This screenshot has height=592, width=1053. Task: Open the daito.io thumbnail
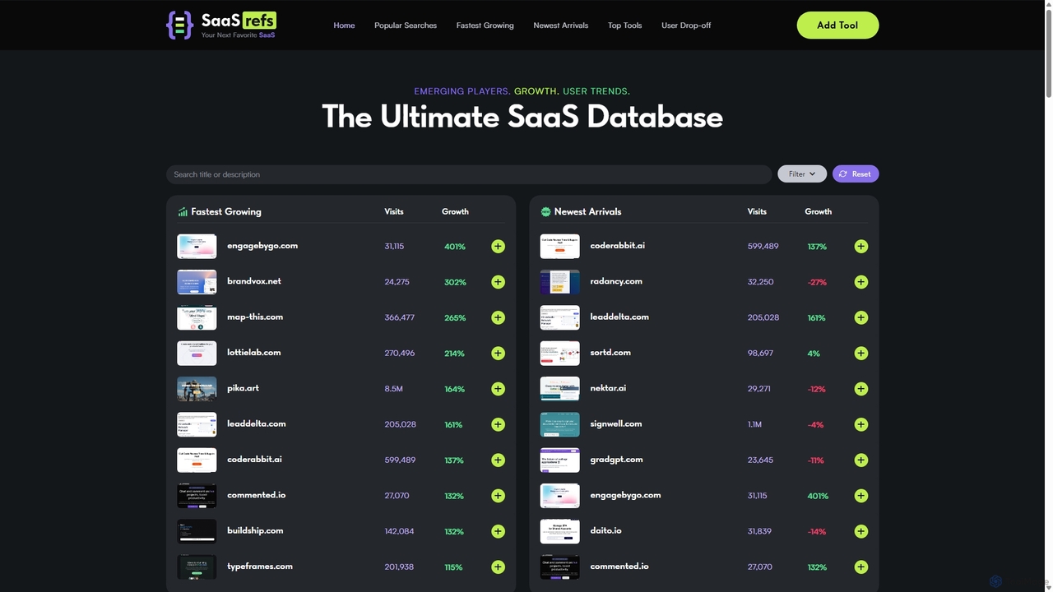pyautogui.click(x=560, y=531)
